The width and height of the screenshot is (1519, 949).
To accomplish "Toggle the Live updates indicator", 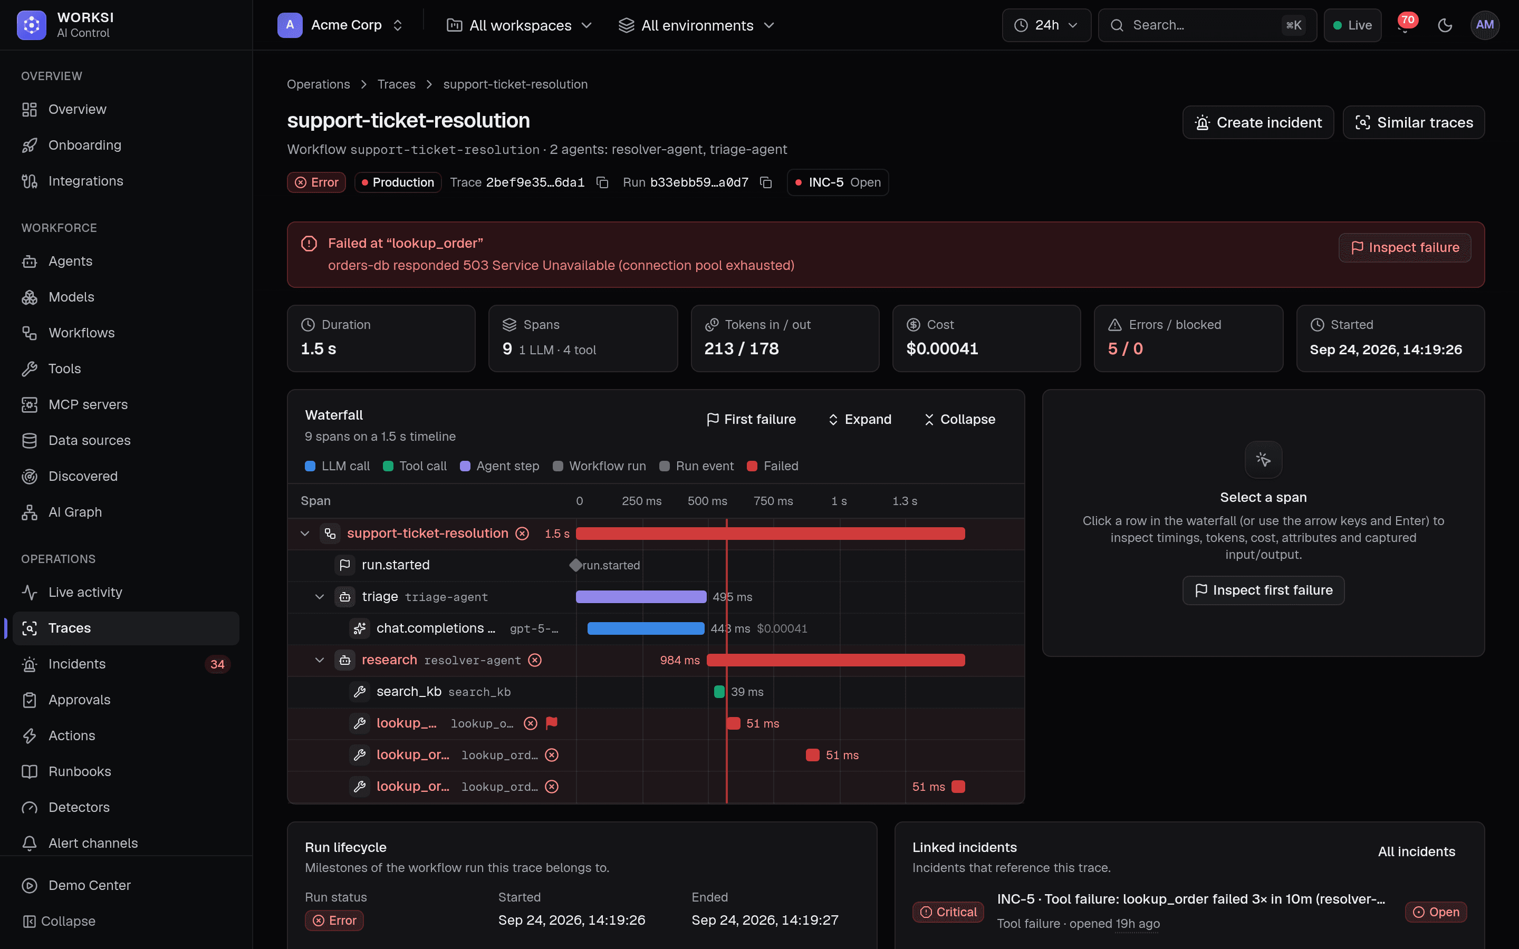I will click(1352, 25).
